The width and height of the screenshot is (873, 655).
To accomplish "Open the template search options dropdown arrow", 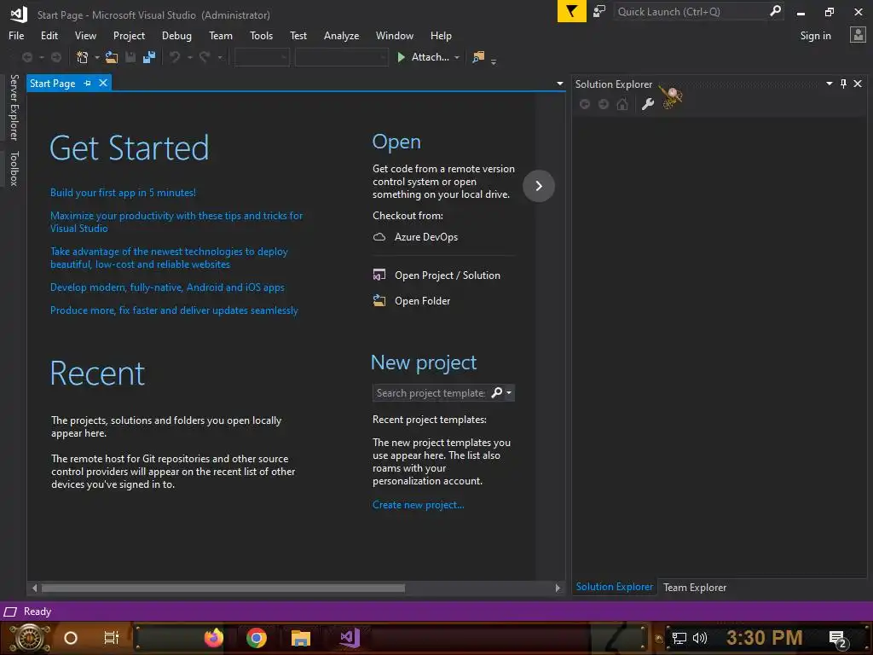I will tap(509, 392).
